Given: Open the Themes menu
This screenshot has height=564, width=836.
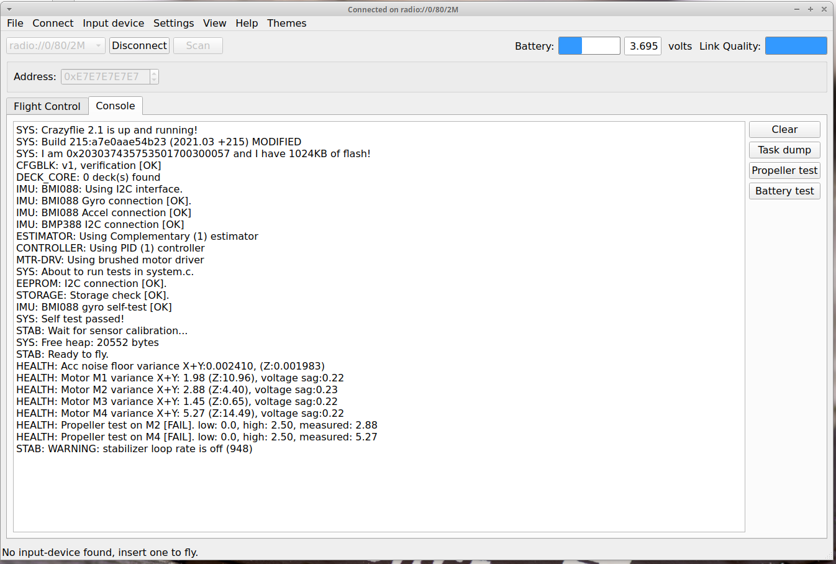Looking at the screenshot, I should [x=286, y=23].
